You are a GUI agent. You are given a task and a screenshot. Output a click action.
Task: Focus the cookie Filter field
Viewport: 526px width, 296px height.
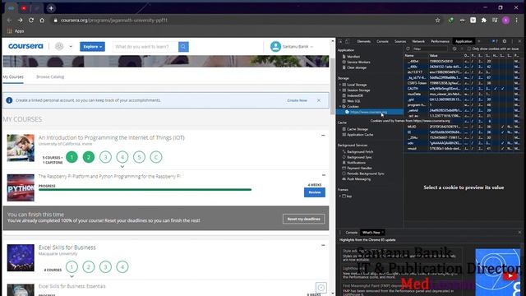click(429, 49)
